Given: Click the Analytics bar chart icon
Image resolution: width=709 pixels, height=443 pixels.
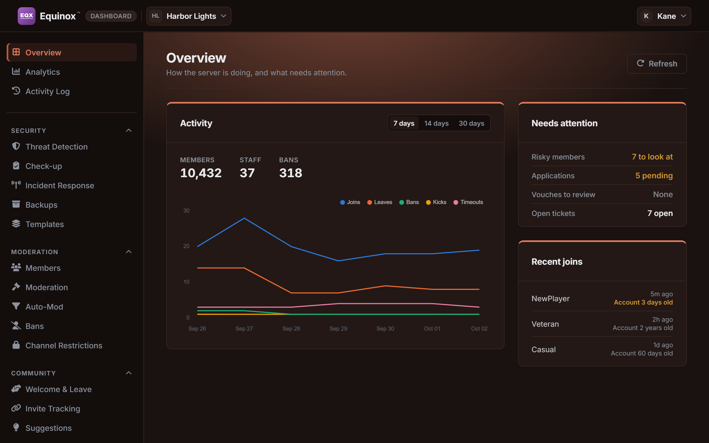Looking at the screenshot, I should pyautogui.click(x=16, y=71).
